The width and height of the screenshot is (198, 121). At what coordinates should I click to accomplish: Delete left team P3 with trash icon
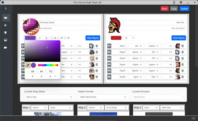[97, 58]
